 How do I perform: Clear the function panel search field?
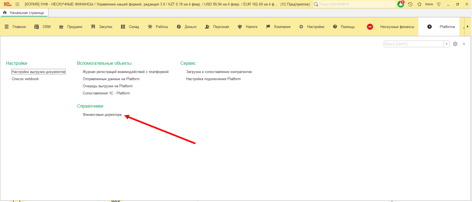click(x=447, y=44)
